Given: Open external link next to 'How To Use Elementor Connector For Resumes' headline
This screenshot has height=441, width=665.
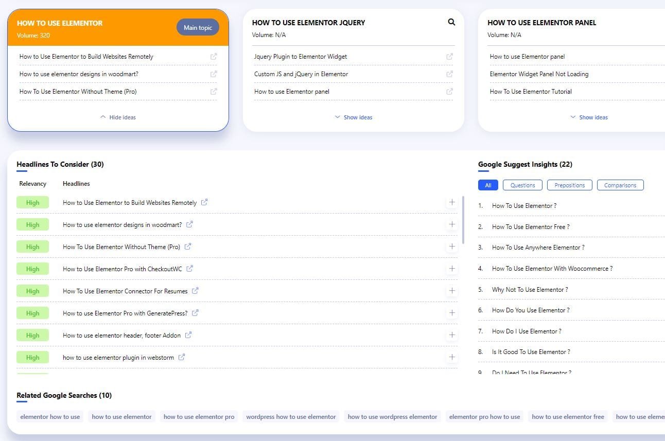Looking at the screenshot, I should [x=195, y=291].
